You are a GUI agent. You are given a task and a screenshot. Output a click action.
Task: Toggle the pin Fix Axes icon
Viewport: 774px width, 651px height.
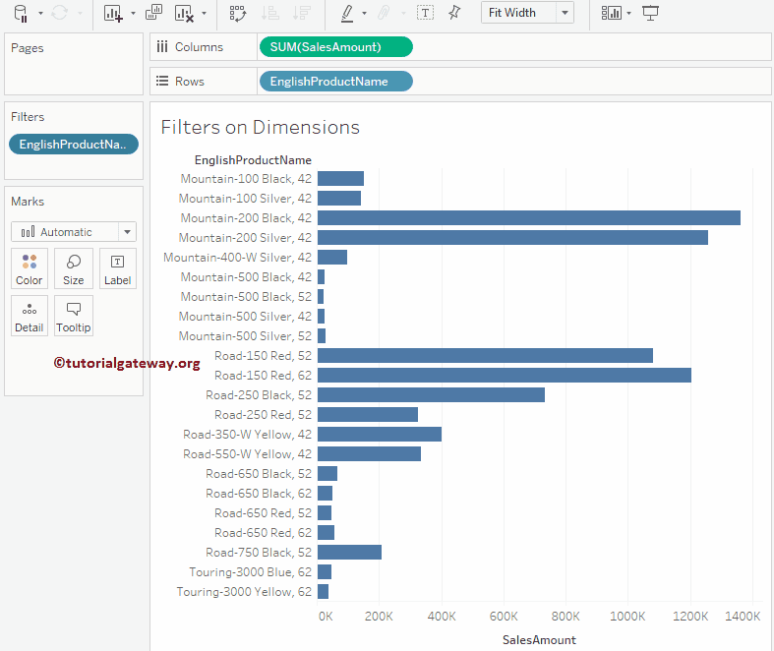click(453, 13)
